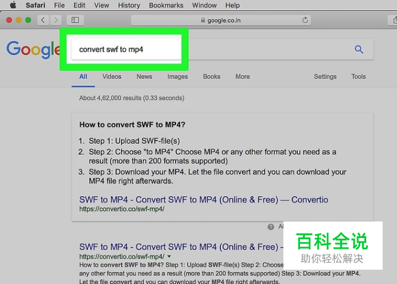397x284 pixels.
Task: Expand the More search categories
Action: (243, 77)
